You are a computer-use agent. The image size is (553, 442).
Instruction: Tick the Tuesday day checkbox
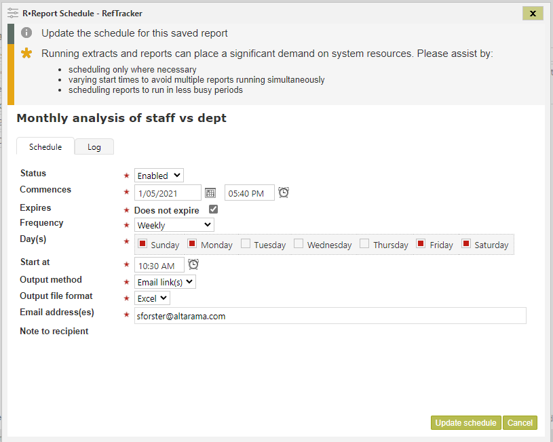pos(246,243)
